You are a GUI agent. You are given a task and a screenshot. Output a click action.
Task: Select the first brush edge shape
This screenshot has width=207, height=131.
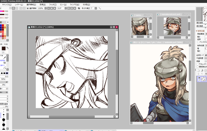tap(2, 73)
